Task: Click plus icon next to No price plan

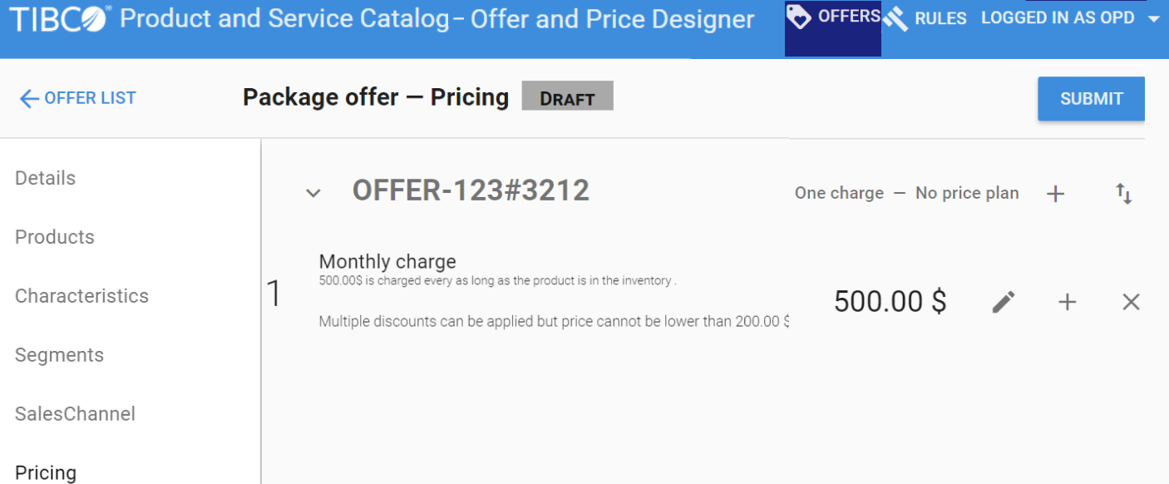Action: pyautogui.click(x=1055, y=194)
